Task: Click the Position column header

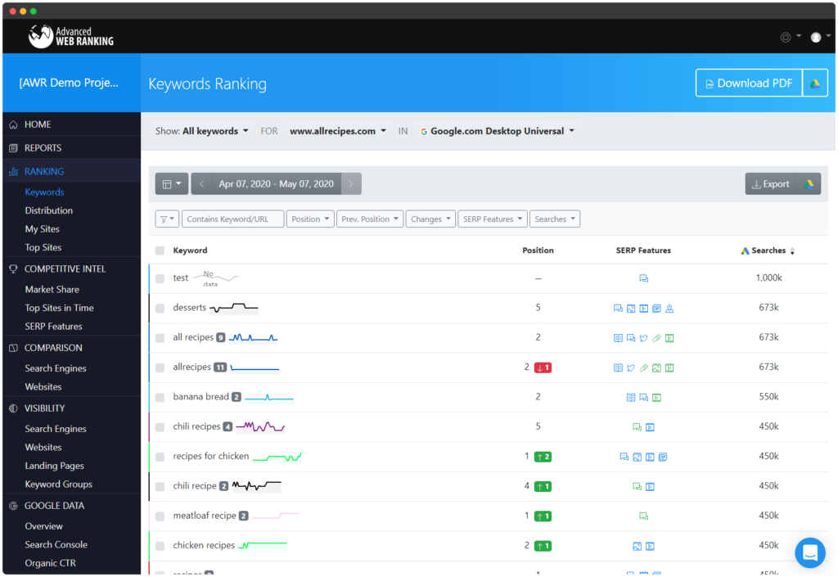Action: (x=538, y=250)
